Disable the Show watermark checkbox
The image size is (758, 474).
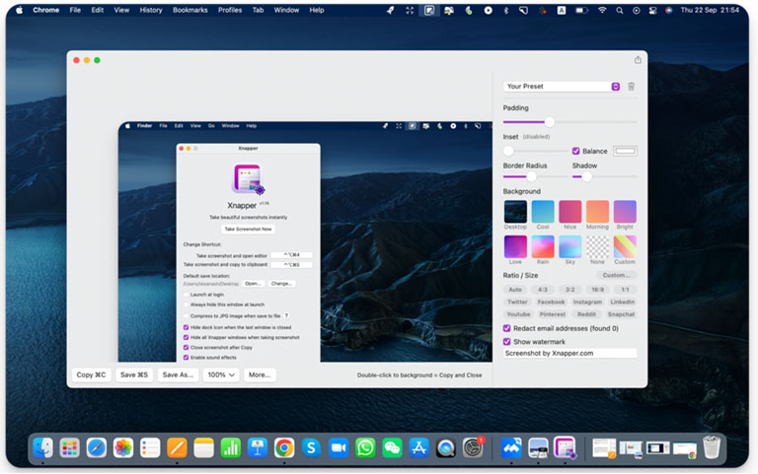click(x=506, y=341)
